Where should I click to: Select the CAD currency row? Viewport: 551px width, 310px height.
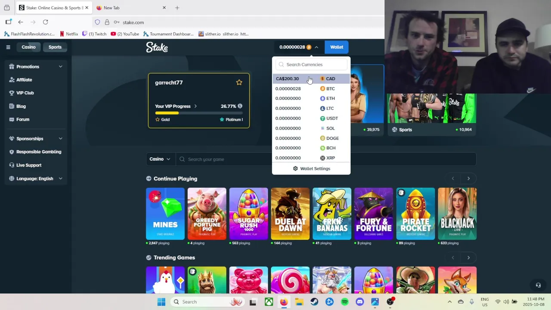[x=311, y=79]
